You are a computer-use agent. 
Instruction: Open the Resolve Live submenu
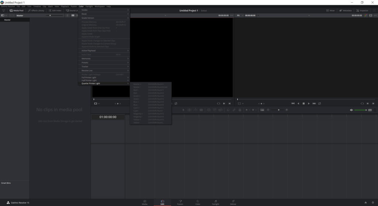[x=104, y=71]
